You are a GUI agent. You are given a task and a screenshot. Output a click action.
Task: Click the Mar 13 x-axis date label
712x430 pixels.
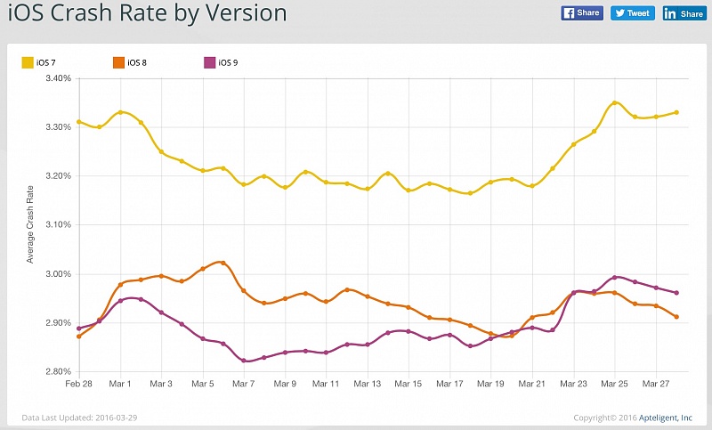point(368,384)
